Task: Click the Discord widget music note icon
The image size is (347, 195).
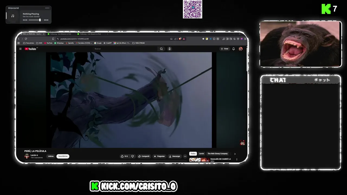Action: (12, 16)
